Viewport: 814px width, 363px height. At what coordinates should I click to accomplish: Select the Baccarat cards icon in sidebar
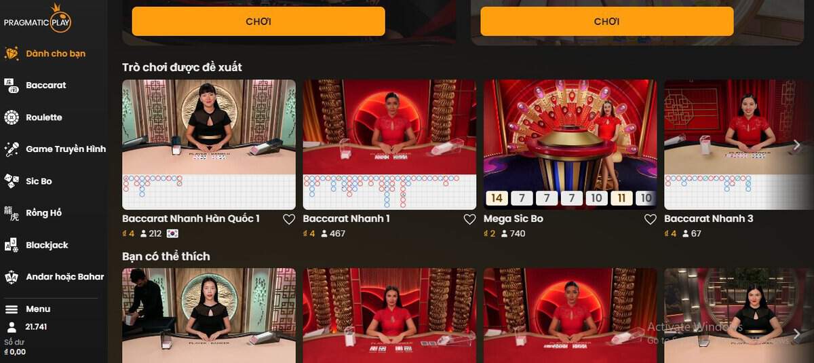12,85
